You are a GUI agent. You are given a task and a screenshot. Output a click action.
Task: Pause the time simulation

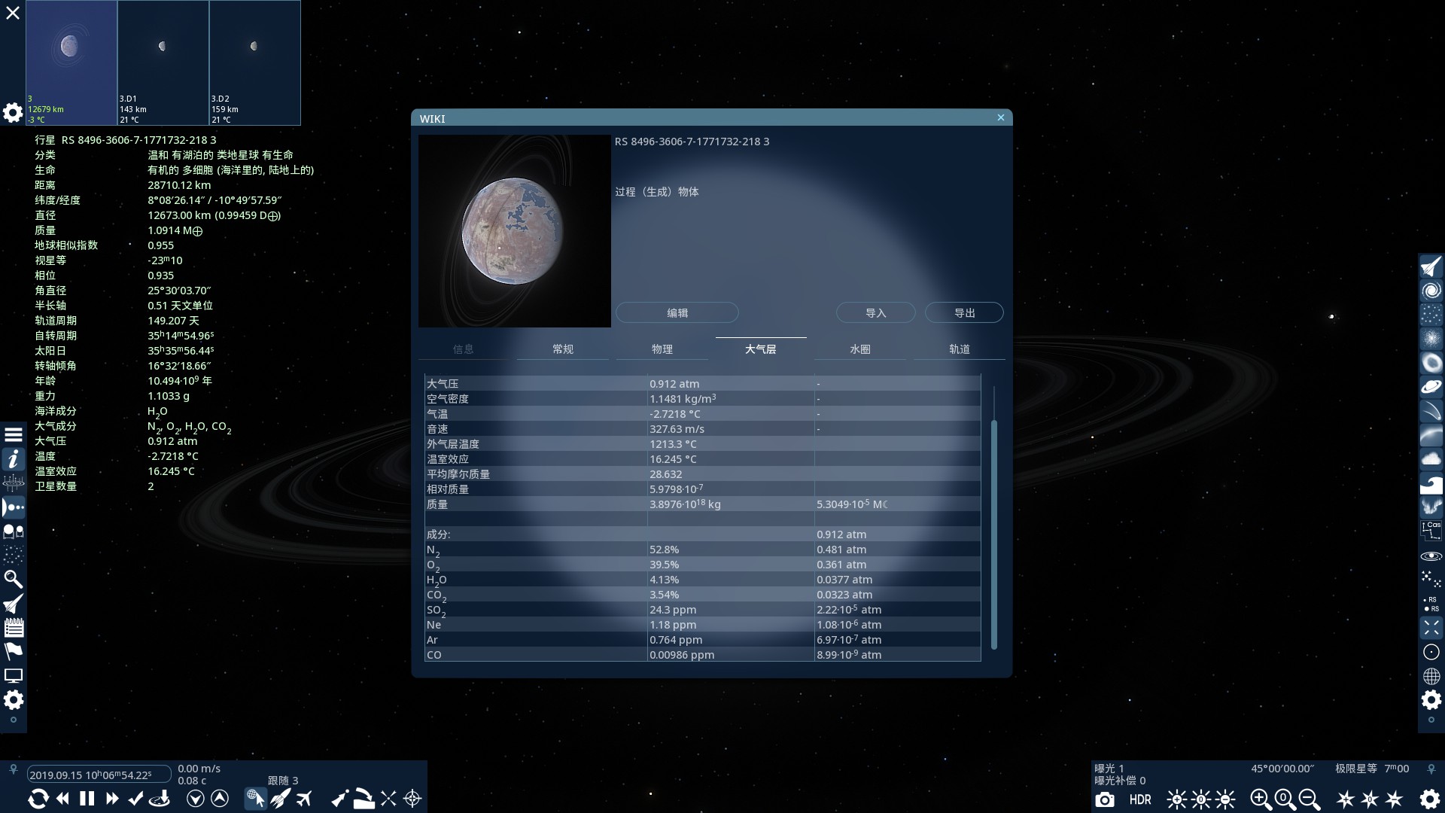pyautogui.click(x=87, y=799)
